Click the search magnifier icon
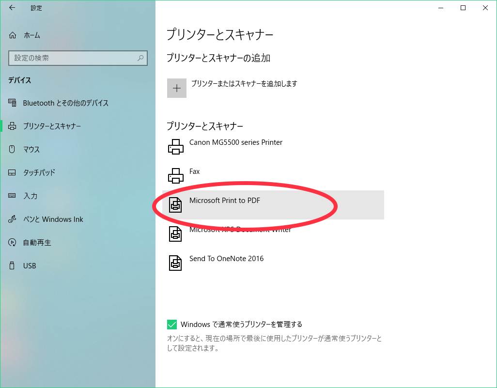Viewport: 497px width, 388px height. point(140,58)
